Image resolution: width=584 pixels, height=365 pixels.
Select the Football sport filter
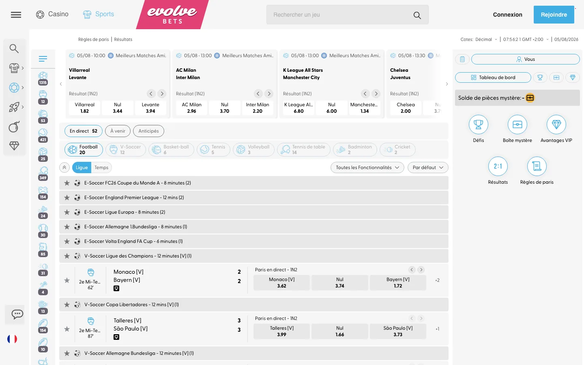point(84,150)
